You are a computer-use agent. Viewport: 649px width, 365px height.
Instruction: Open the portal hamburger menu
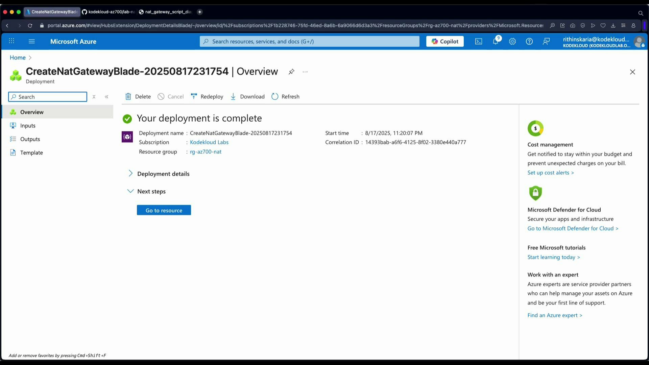pyautogui.click(x=31, y=41)
